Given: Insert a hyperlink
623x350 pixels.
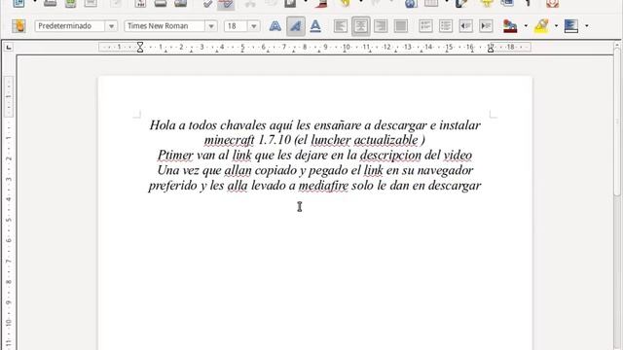Looking at the screenshot, I should pos(411,4).
